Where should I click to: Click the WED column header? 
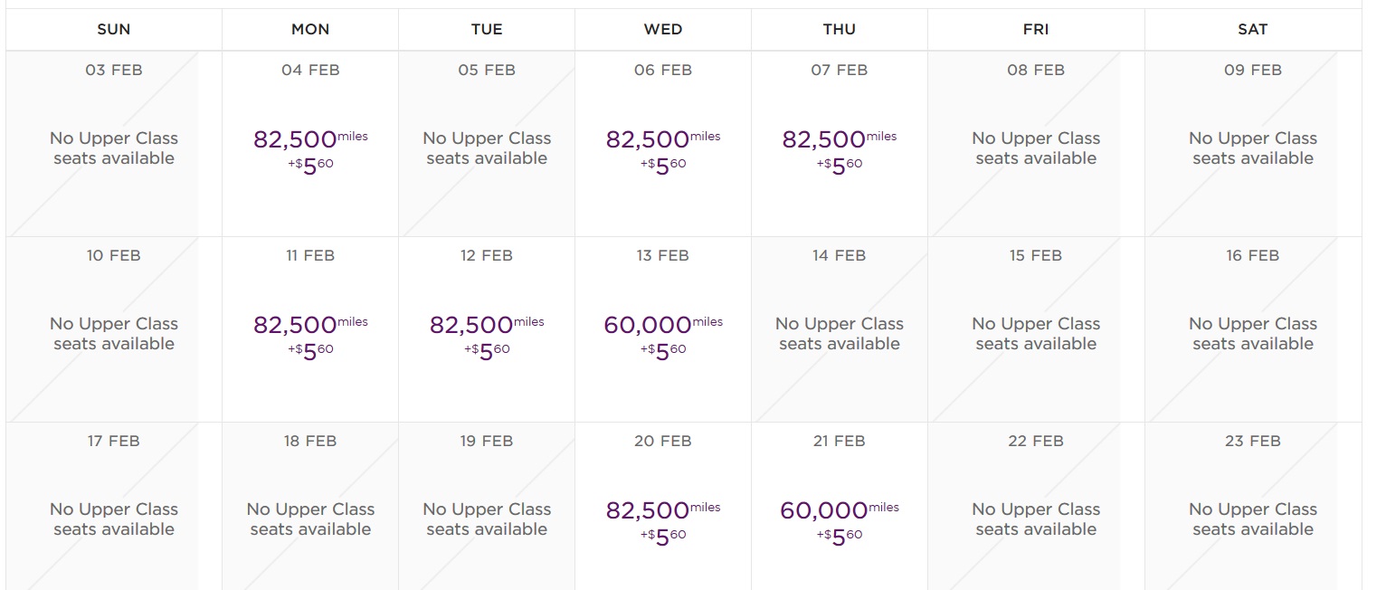(663, 30)
